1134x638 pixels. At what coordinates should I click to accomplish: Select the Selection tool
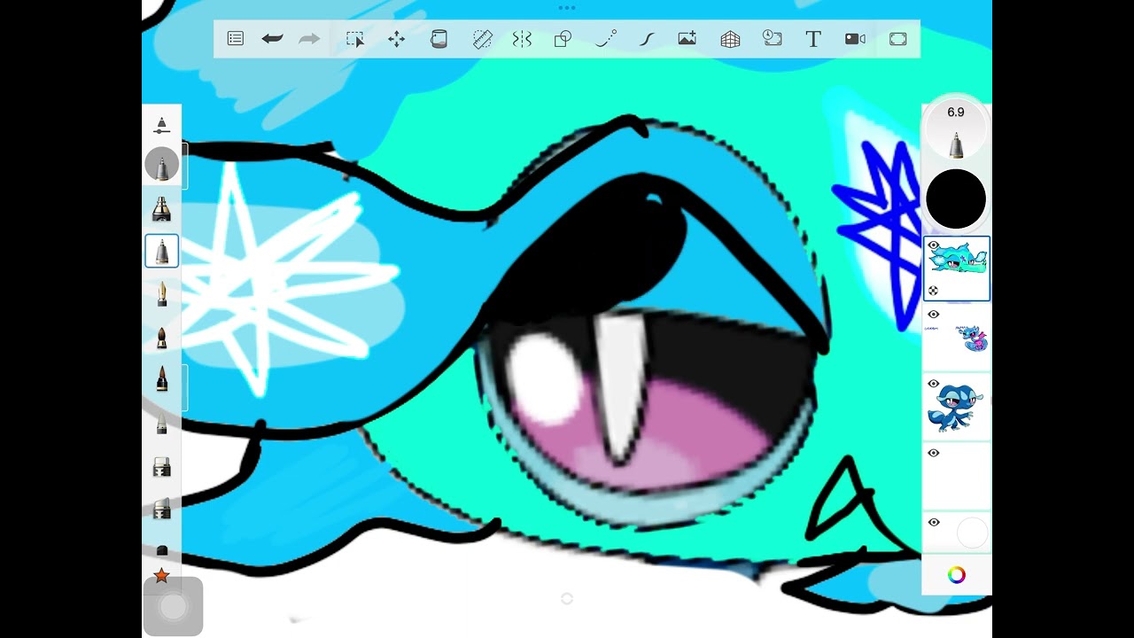tap(355, 39)
